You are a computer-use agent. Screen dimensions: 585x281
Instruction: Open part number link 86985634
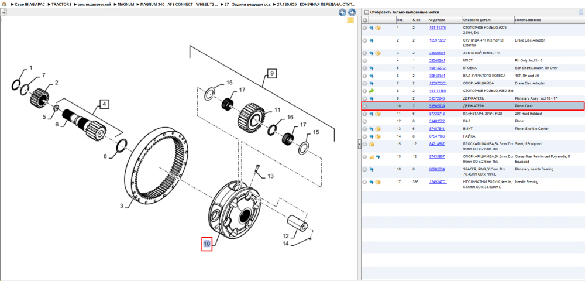437,169
